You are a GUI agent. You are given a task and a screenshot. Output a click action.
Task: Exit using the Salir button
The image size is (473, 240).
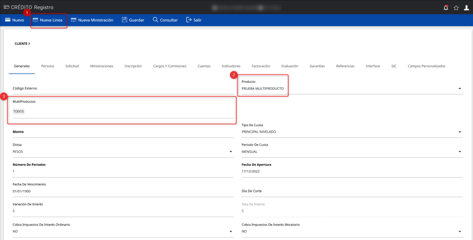pos(194,20)
